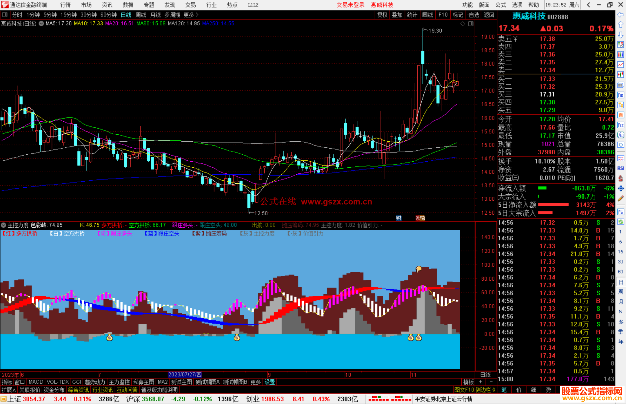Toggle the 主控力度 indicator circle button
Viewport: 626px width, 404px height.
point(4,225)
